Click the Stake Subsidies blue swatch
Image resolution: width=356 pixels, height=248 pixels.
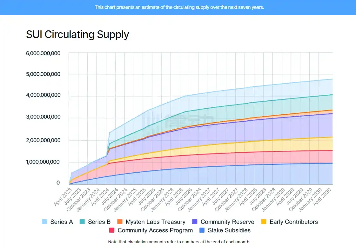(x=202, y=231)
